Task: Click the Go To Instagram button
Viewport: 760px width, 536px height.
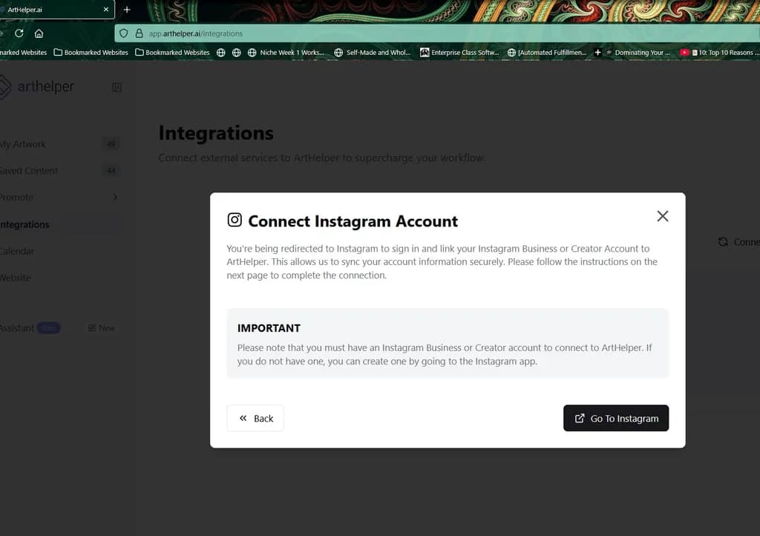Action: [615, 418]
